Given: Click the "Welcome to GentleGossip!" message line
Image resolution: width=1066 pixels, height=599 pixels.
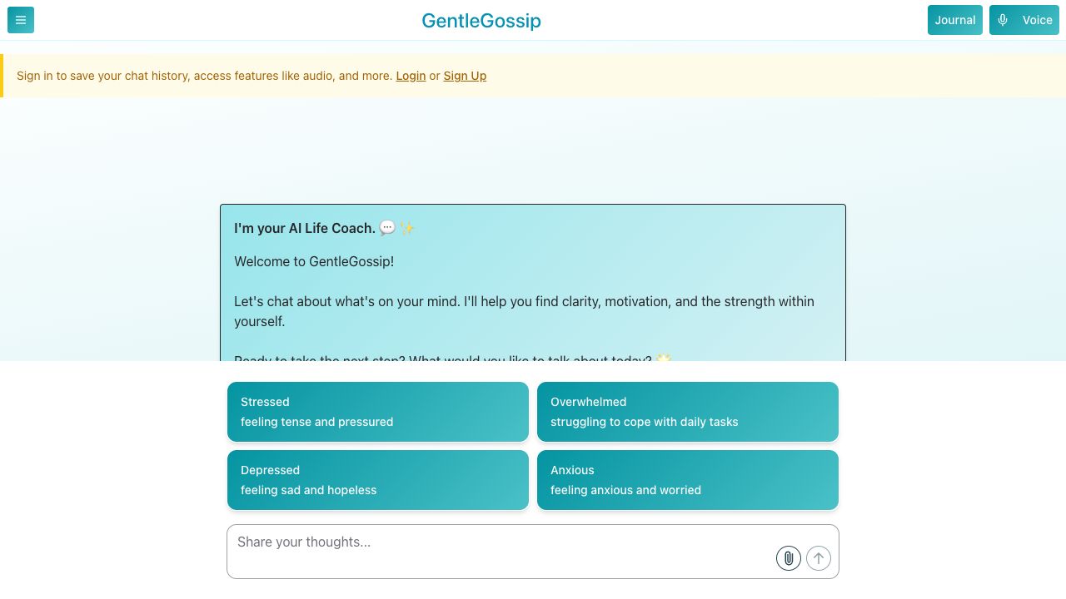Looking at the screenshot, I should point(314,261).
